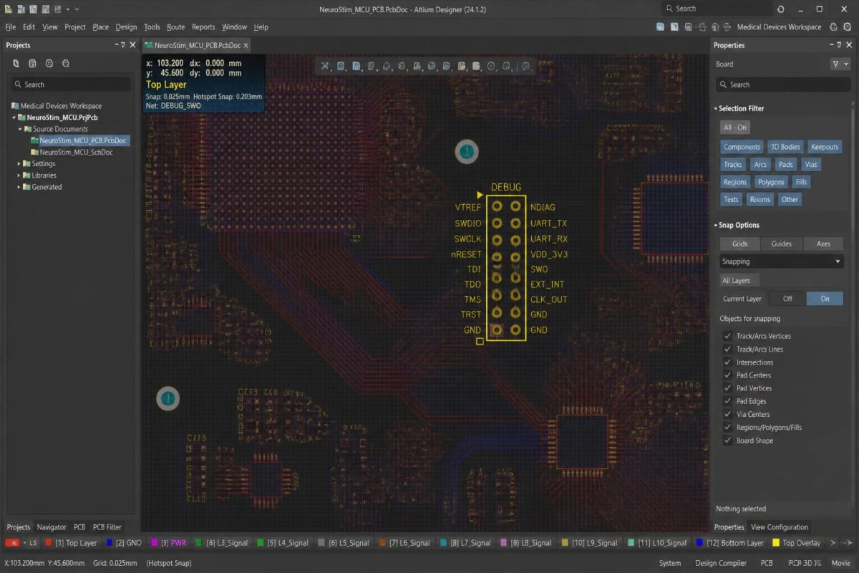
Task: Open the Design menu
Action: click(x=126, y=27)
